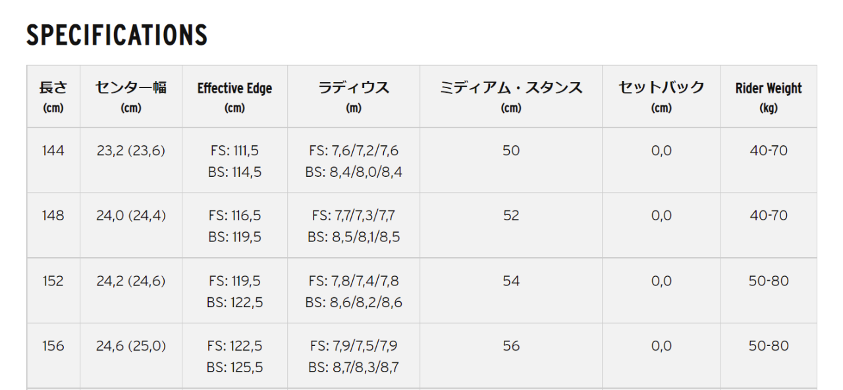The height and width of the screenshot is (390, 843).
Task: Select the 148 length cell
Action: (x=53, y=216)
